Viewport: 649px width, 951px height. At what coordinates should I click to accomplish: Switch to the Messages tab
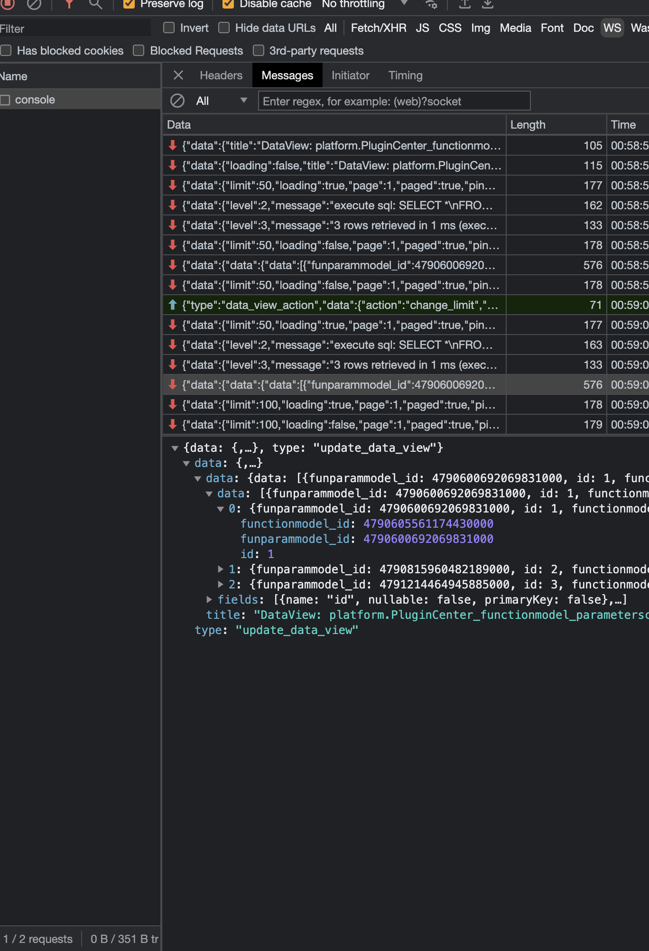pyautogui.click(x=287, y=75)
